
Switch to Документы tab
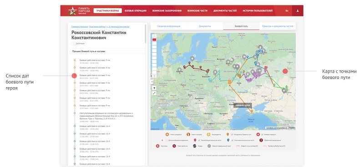(x=205, y=26)
